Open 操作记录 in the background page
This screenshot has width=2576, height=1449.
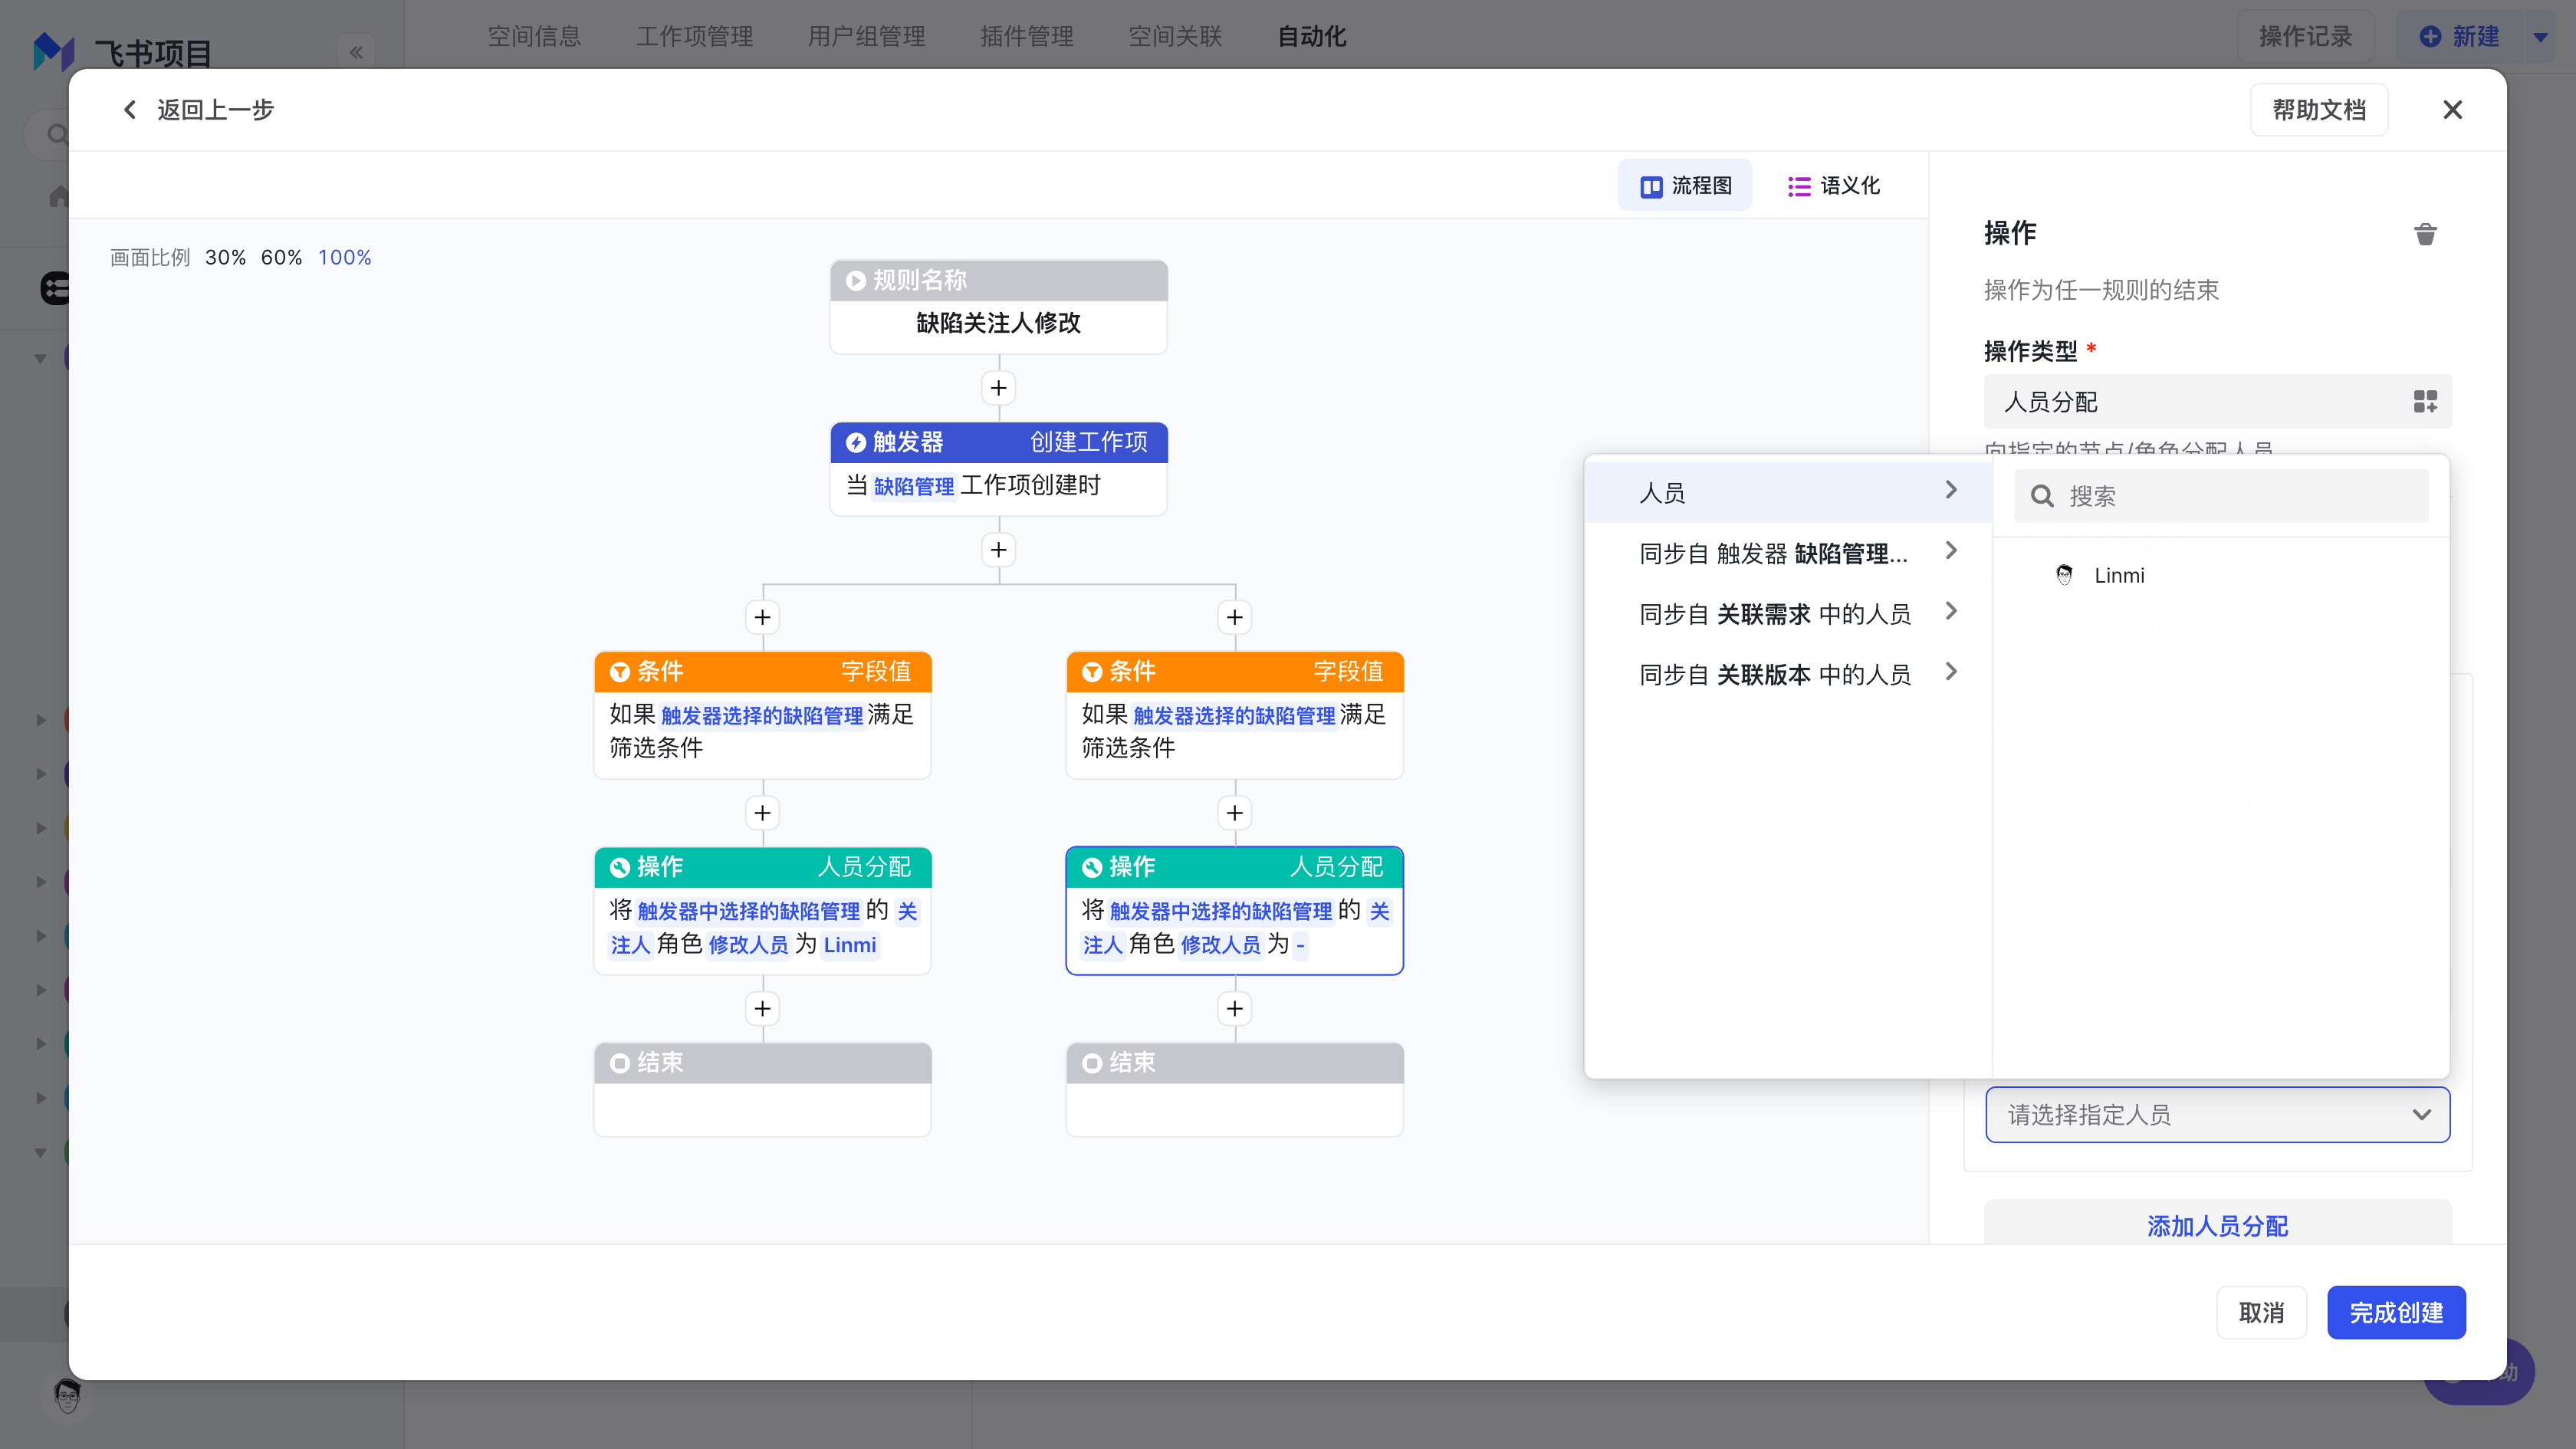[x=2305, y=37]
